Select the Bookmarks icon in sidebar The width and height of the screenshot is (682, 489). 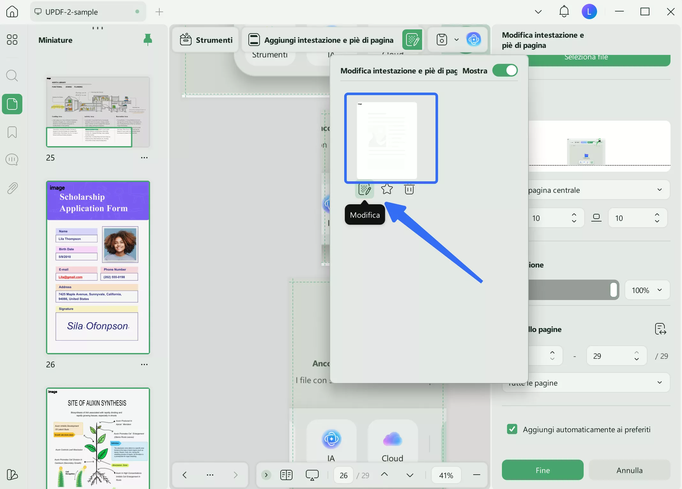click(12, 132)
